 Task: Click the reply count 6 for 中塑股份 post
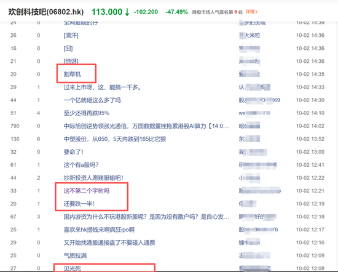click(x=38, y=139)
